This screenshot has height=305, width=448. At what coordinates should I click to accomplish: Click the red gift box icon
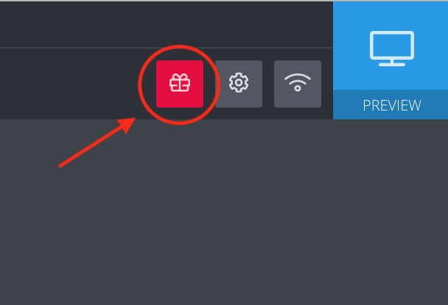(180, 83)
